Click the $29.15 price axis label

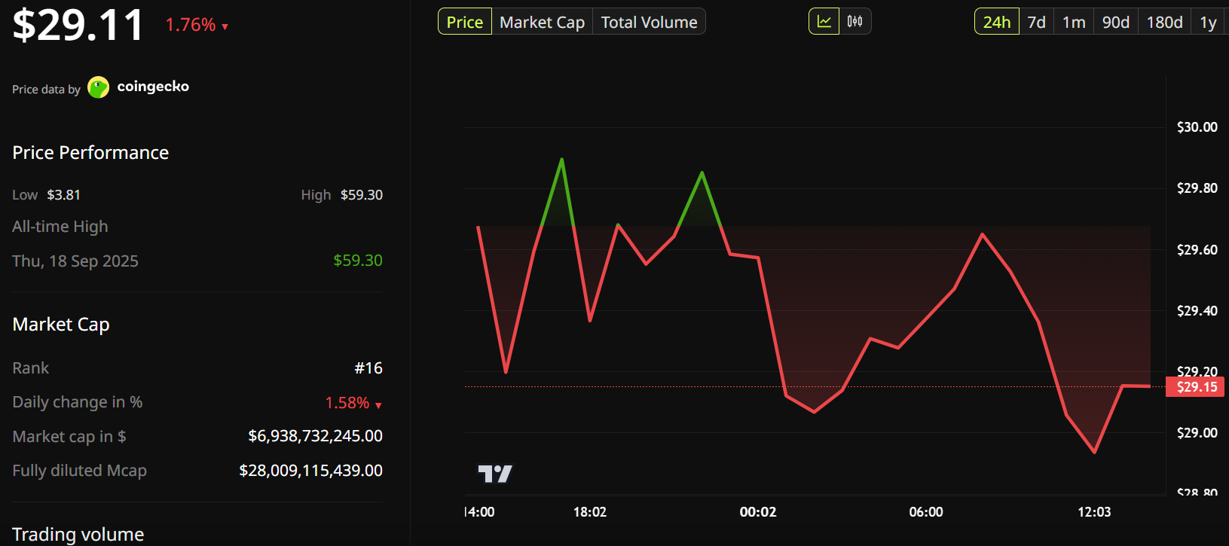pos(1195,386)
